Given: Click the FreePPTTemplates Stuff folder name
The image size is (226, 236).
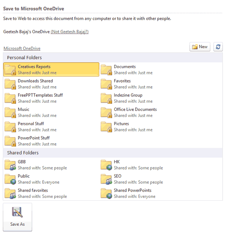Looking at the screenshot, I should (x=40, y=95).
